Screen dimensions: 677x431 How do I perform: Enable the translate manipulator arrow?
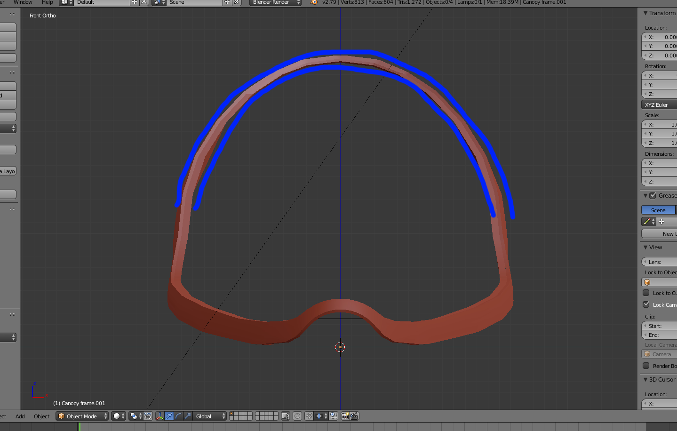169,416
